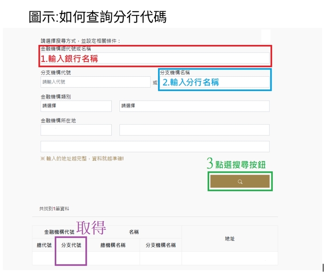Click the 圖示:如何查詢分行代碼 heading
Screen dimensions: 329x273
tap(98, 17)
